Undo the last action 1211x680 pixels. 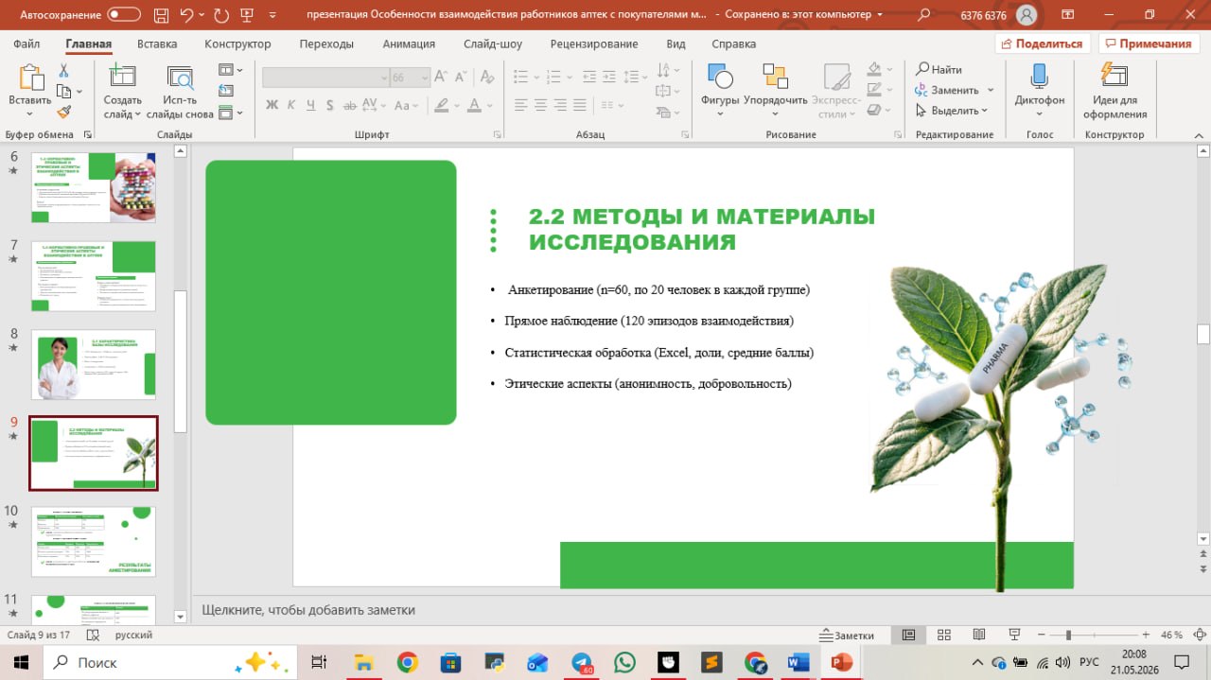click(x=186, y=14)
